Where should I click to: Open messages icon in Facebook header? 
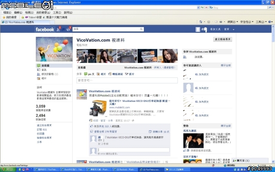coord(63,30)
